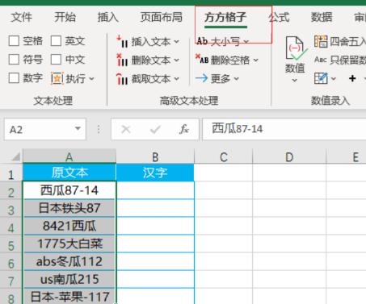The width and height of the screenshot is (366, 304).
Task: Click the fx insert function icon
Action: [184, 129]
